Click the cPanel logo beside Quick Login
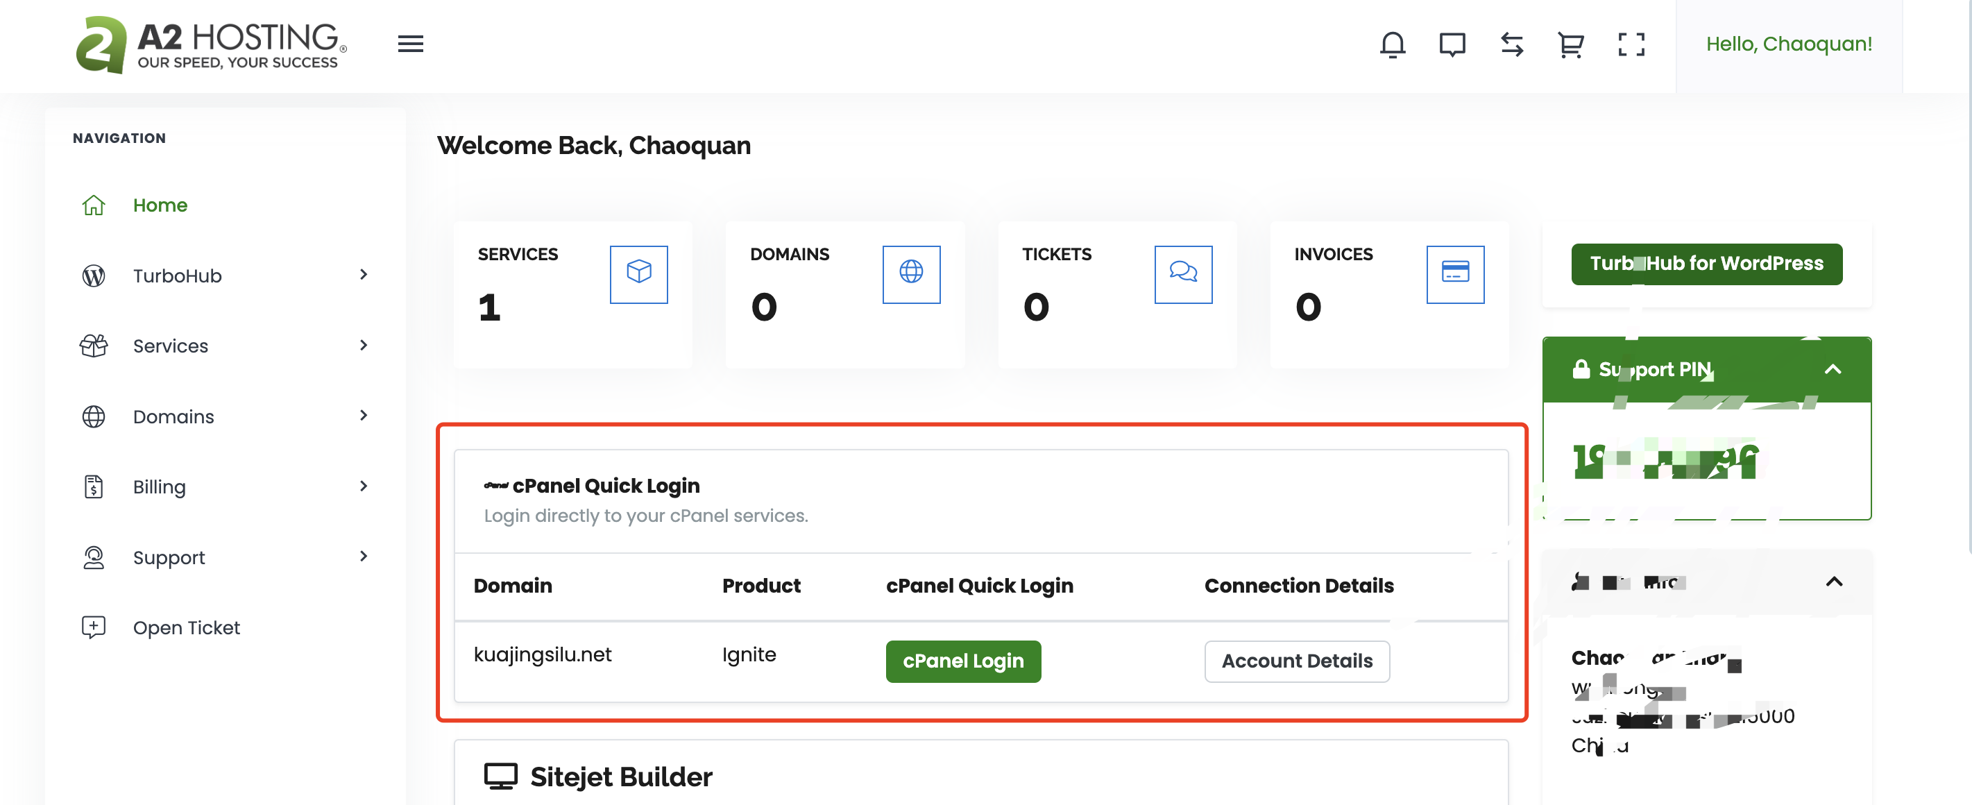The width and height of the screenshot is (1972, 805). (496, 486)
